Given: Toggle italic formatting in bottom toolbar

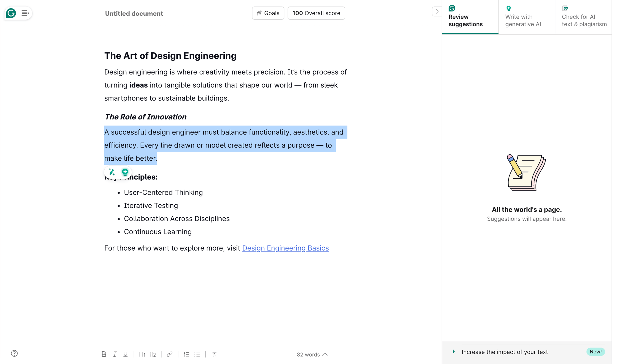Looking at the screenshot, I should 115,354.
